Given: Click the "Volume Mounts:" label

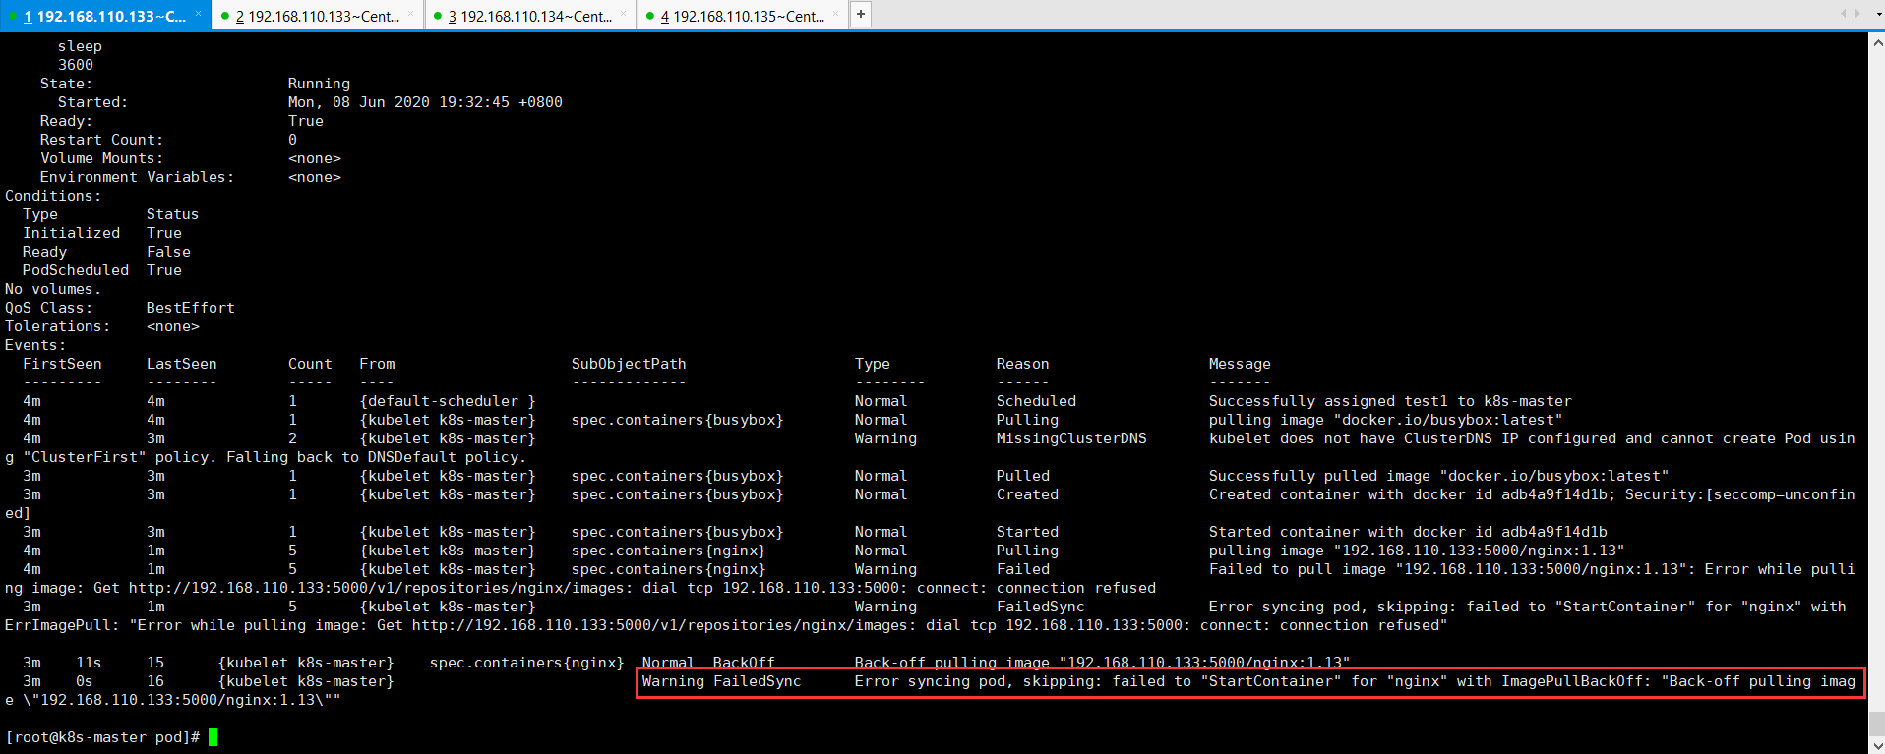Looking at the screenshot, I should pos(101,158).
